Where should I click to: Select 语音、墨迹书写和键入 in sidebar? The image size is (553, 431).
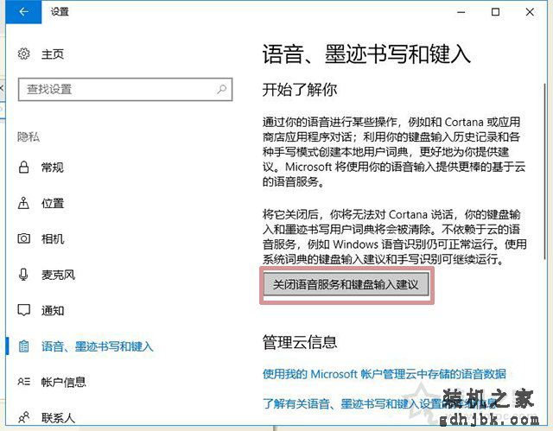click(x=98, y=346)
